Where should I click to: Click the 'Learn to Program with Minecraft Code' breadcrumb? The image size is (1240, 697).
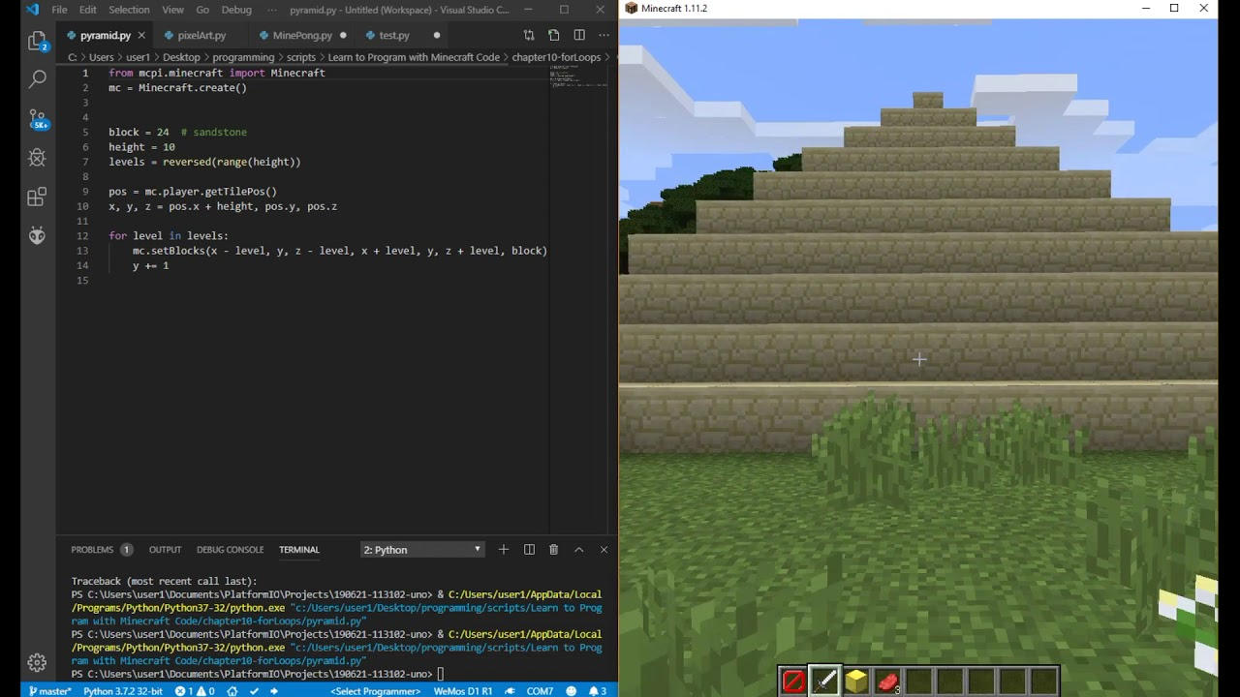coord(414,57)
